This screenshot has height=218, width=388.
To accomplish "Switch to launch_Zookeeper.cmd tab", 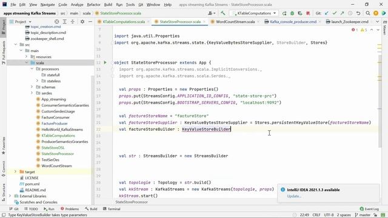I will point(349,22).
